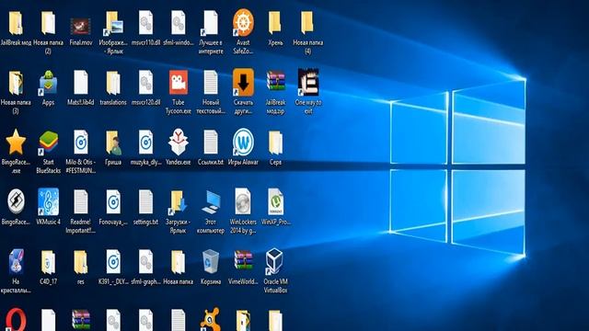Select the sfml-windo... dll file

[179, 23]
